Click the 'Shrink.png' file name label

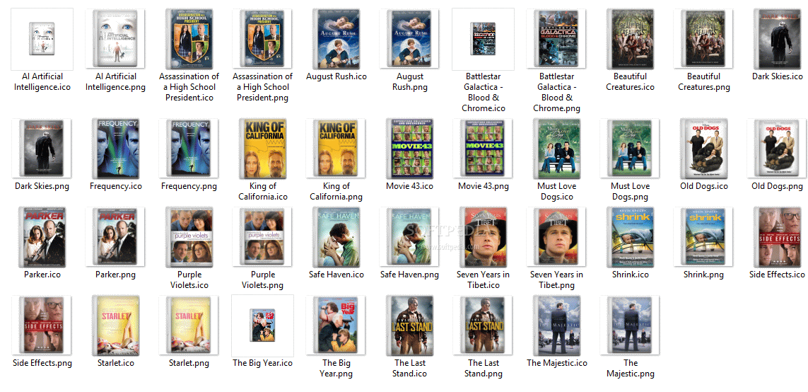click(x=703, y=275)
